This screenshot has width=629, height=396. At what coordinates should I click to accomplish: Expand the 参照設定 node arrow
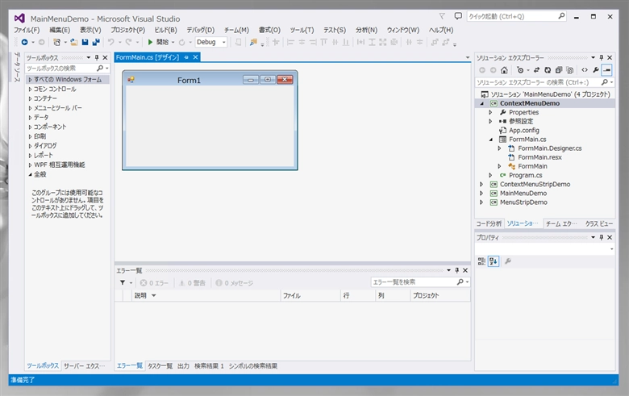pyautogui.click(x=490, y=121)
